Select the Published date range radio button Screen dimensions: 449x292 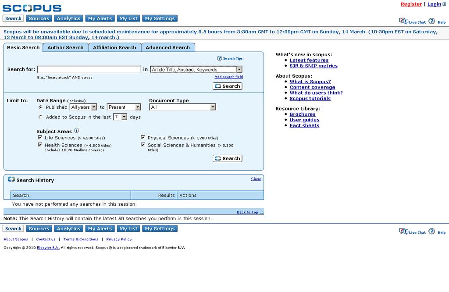[40, 107]
